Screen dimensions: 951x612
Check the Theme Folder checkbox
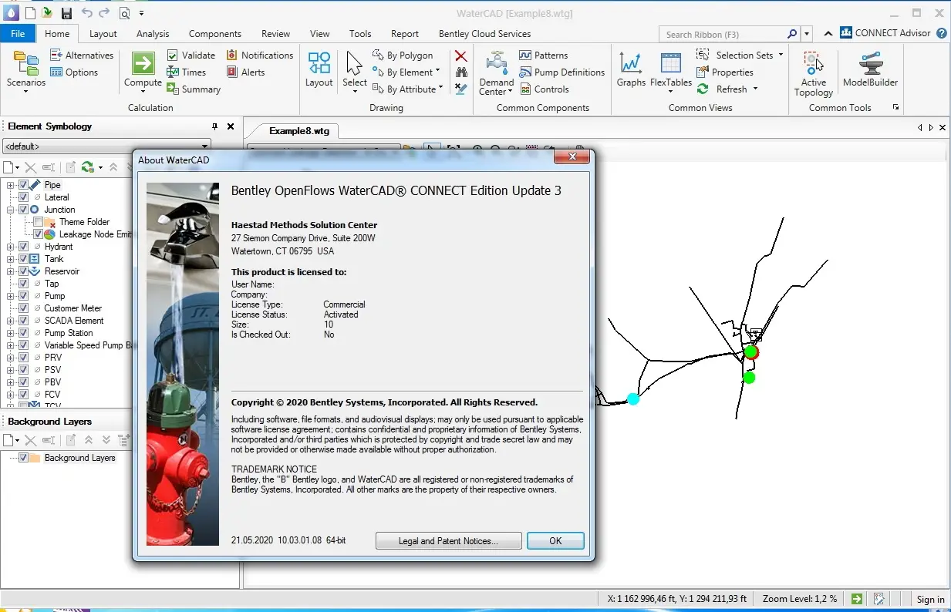point(38,222)
